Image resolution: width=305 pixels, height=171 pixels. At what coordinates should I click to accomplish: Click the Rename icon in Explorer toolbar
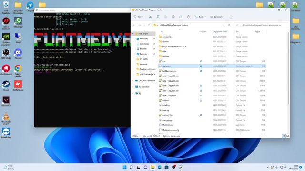(x=173, y=17)
